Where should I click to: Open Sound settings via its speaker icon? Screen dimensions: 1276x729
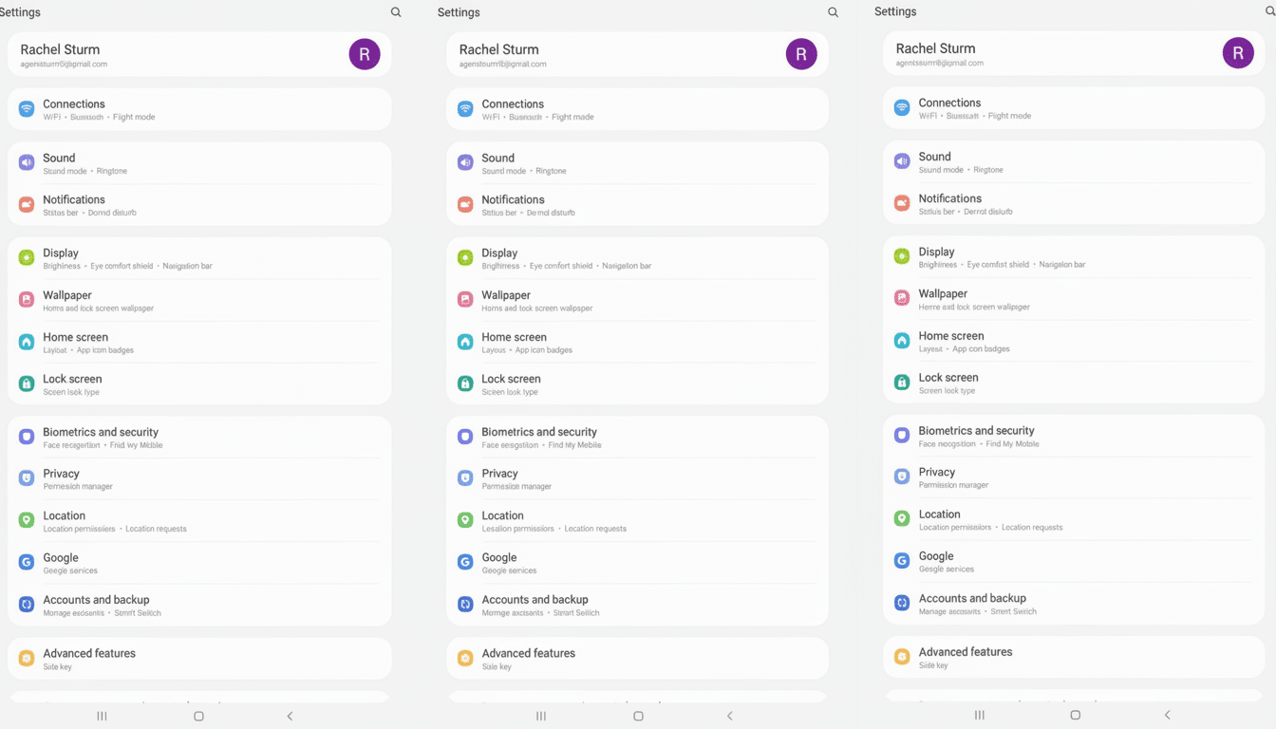[25, 162]
